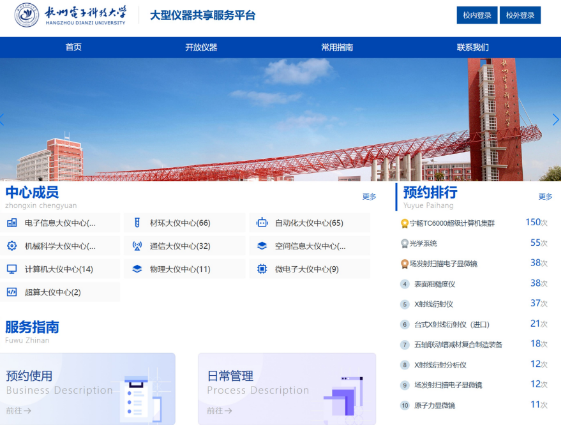The height and width of the screenshot is (425, 563).
Task: Show previous banner with left arrow
Action: [3, 119]
